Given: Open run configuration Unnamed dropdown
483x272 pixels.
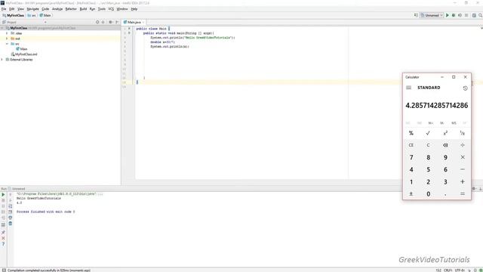Looking at the screenshot, I should click(432, 15).
